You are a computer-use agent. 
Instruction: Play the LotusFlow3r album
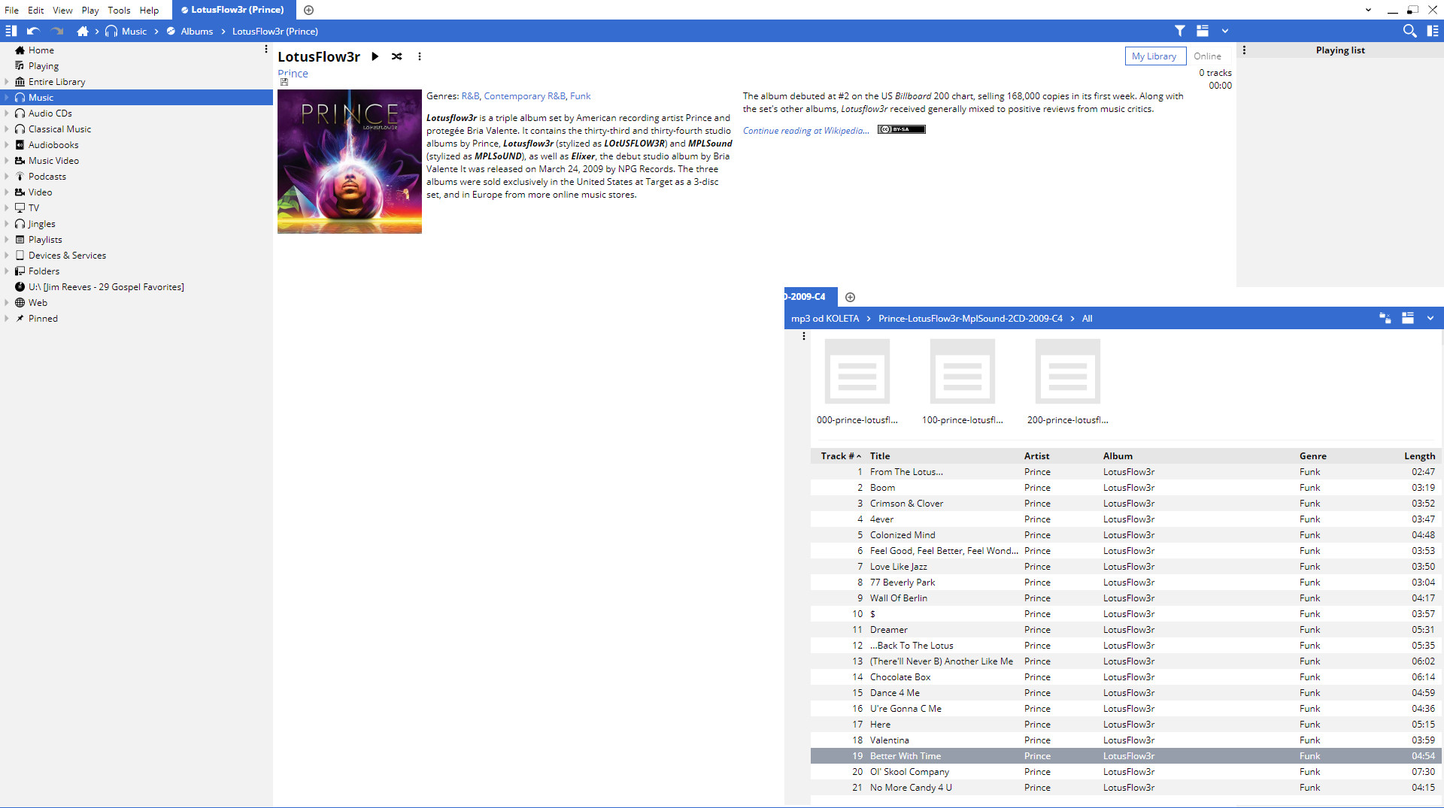click(375, 56)
